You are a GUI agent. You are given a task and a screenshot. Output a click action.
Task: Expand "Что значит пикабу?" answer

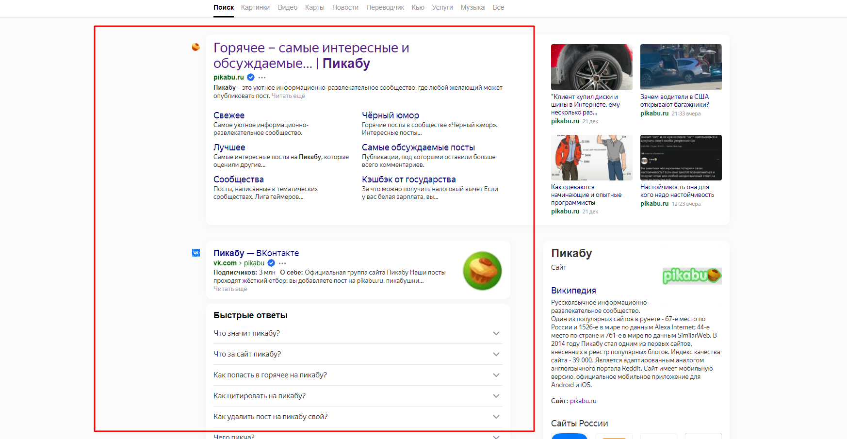[358, 333]
